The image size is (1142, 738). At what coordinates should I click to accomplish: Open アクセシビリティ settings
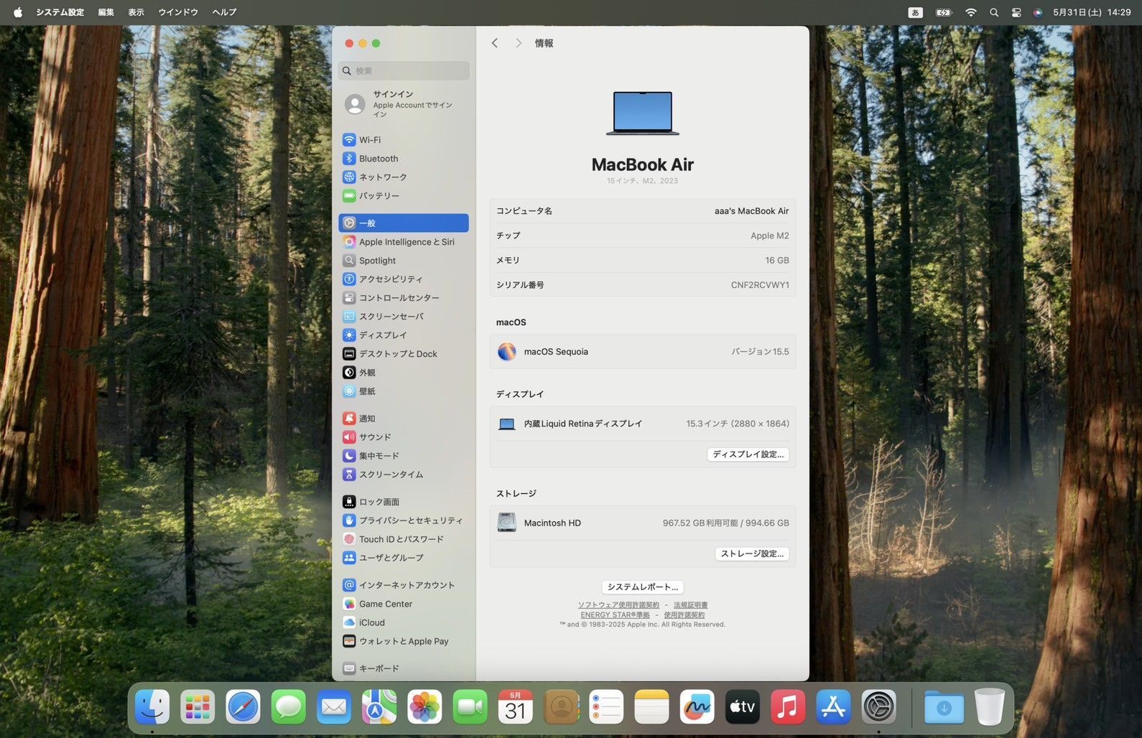click(403, 279)
